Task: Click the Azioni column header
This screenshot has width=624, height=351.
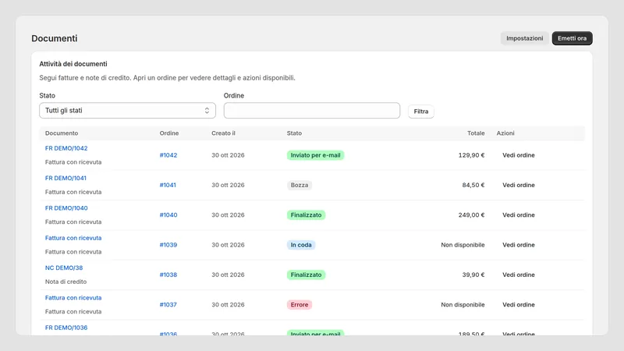Action: click(x=505, y=133)
